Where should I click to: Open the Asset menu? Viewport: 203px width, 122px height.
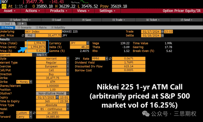tap(10, 11)
